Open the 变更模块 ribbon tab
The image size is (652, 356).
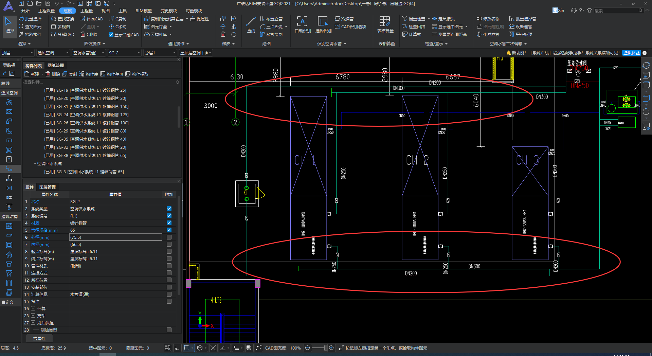coord(169,11)
